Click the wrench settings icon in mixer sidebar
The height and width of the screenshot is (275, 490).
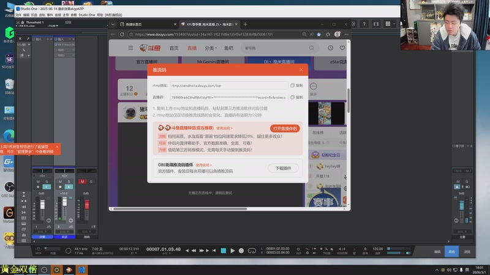[24, 50]
